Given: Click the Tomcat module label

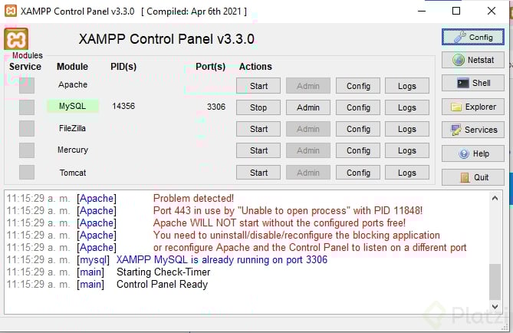Looking at the screenshot, I should (73, 173).
